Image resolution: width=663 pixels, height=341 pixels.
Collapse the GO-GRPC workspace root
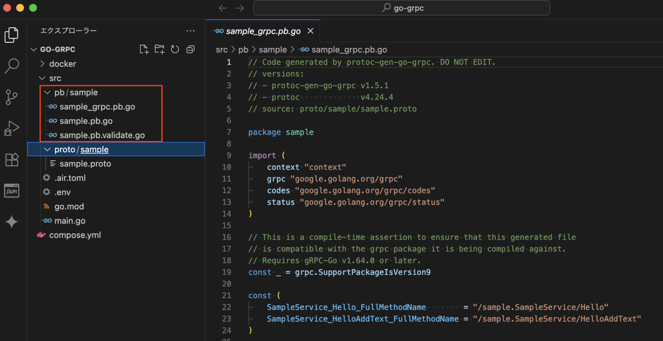tap(34, 49)
